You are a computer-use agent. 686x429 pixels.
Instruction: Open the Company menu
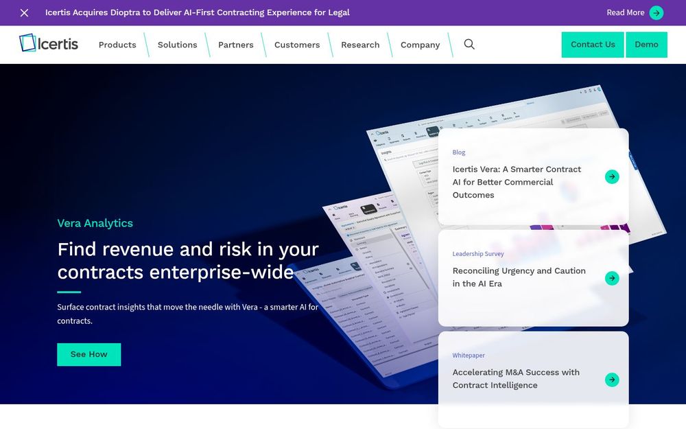(x=420, y=45)
